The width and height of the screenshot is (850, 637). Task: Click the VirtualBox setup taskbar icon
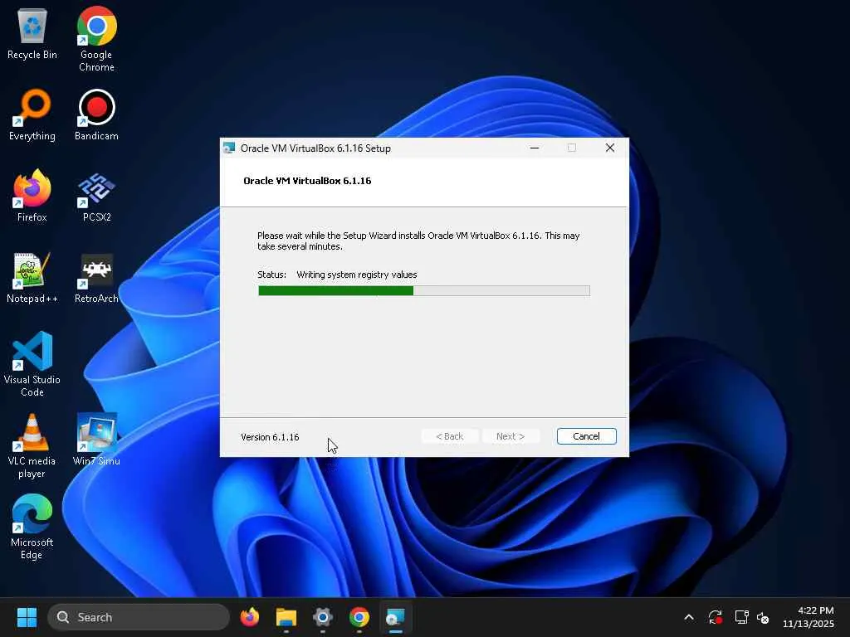point(395,617)
